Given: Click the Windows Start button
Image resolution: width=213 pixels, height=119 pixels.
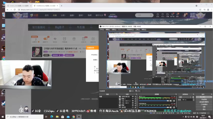Looking at the screenshot, I should click(3, 117).
